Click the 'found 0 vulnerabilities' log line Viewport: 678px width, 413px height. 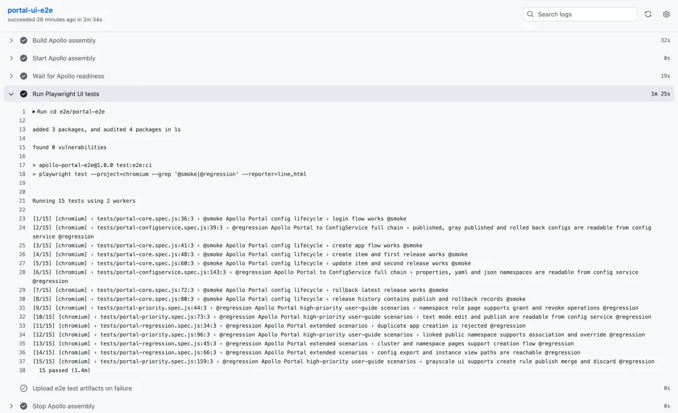69,147
